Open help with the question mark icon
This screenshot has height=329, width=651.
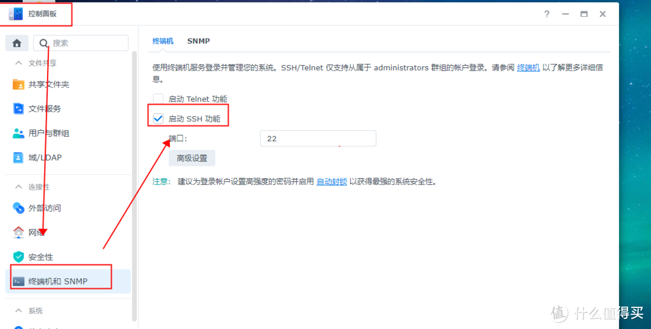[547, 14]
